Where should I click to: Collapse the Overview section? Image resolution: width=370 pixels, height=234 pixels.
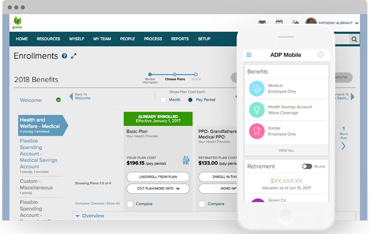coord(78,216)
